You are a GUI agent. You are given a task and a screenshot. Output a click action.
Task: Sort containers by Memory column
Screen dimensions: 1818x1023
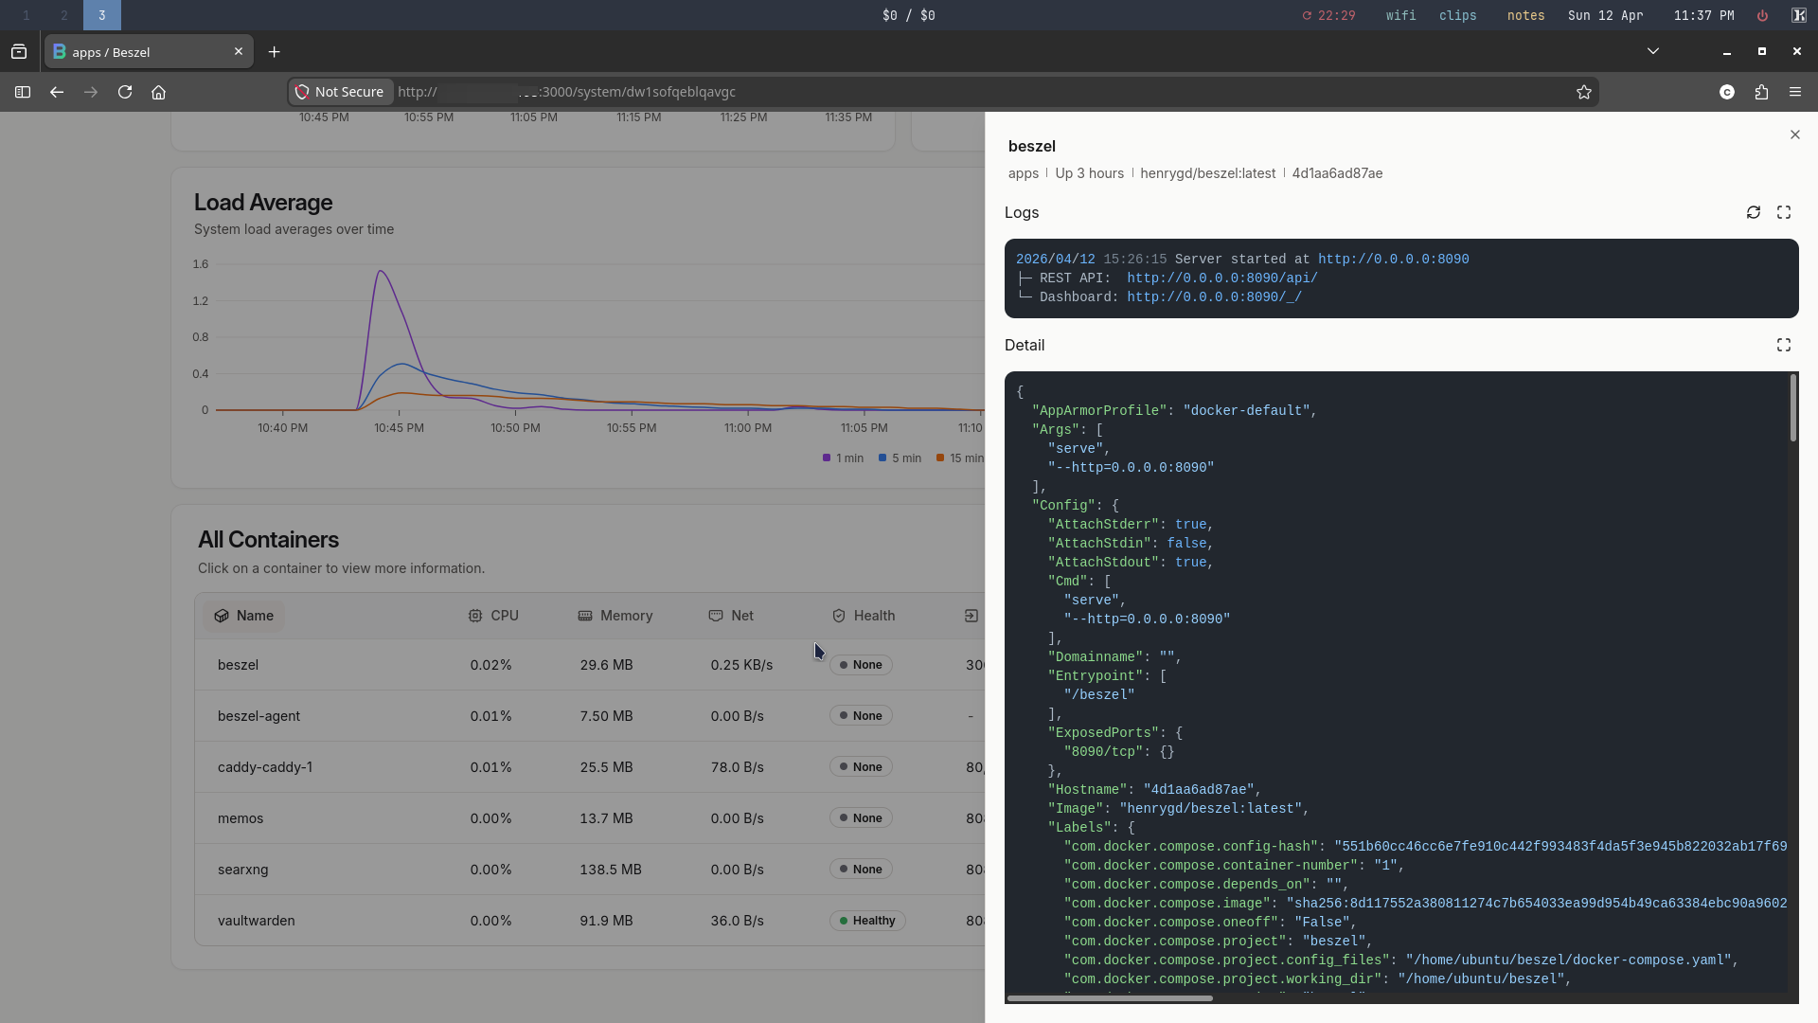coord(615,616)
